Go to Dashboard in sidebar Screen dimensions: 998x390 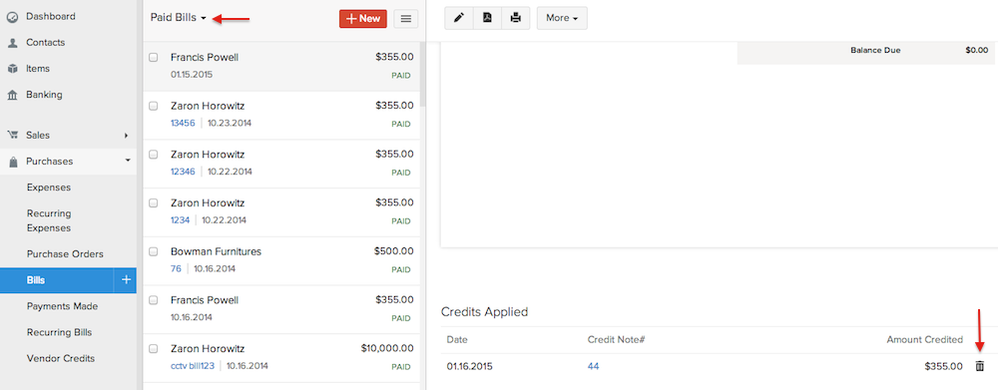pyautogui.click(x=51, y=17)
